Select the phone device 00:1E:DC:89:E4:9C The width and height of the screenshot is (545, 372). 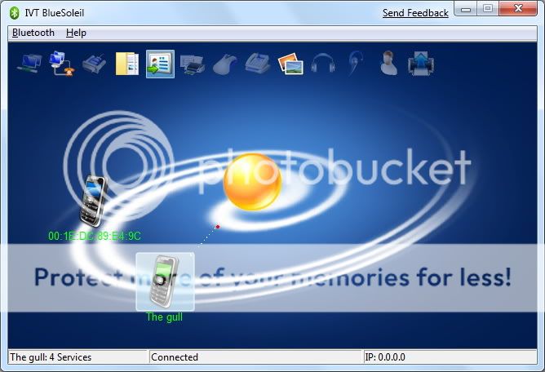tap(92, 201)
